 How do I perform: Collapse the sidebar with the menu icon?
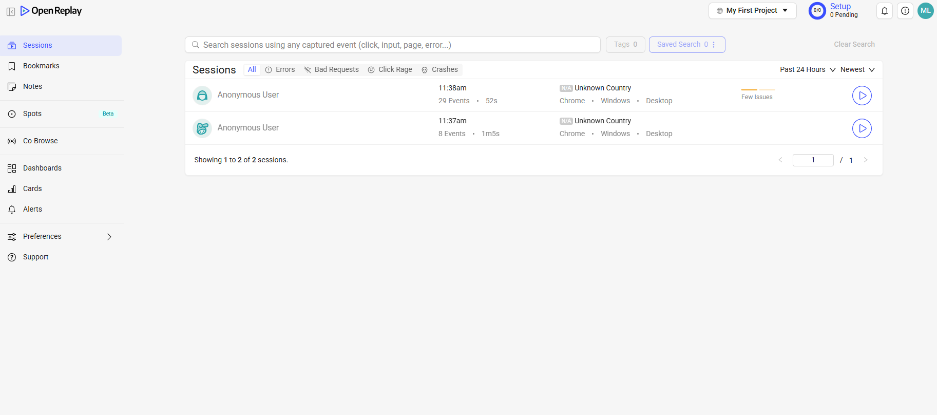11,11
